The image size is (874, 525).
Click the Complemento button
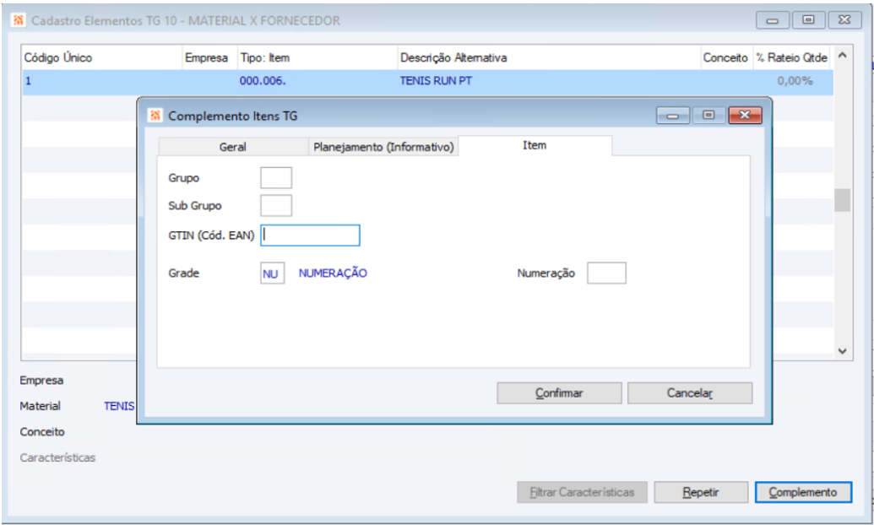point(803,492)
